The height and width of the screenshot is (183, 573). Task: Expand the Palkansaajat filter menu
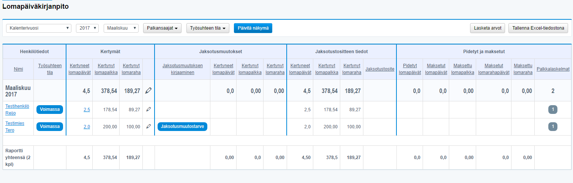162,28
